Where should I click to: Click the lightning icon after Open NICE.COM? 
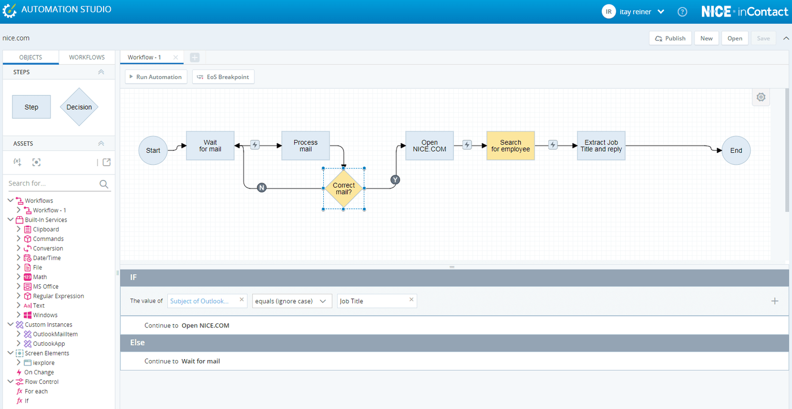(467, 144)
